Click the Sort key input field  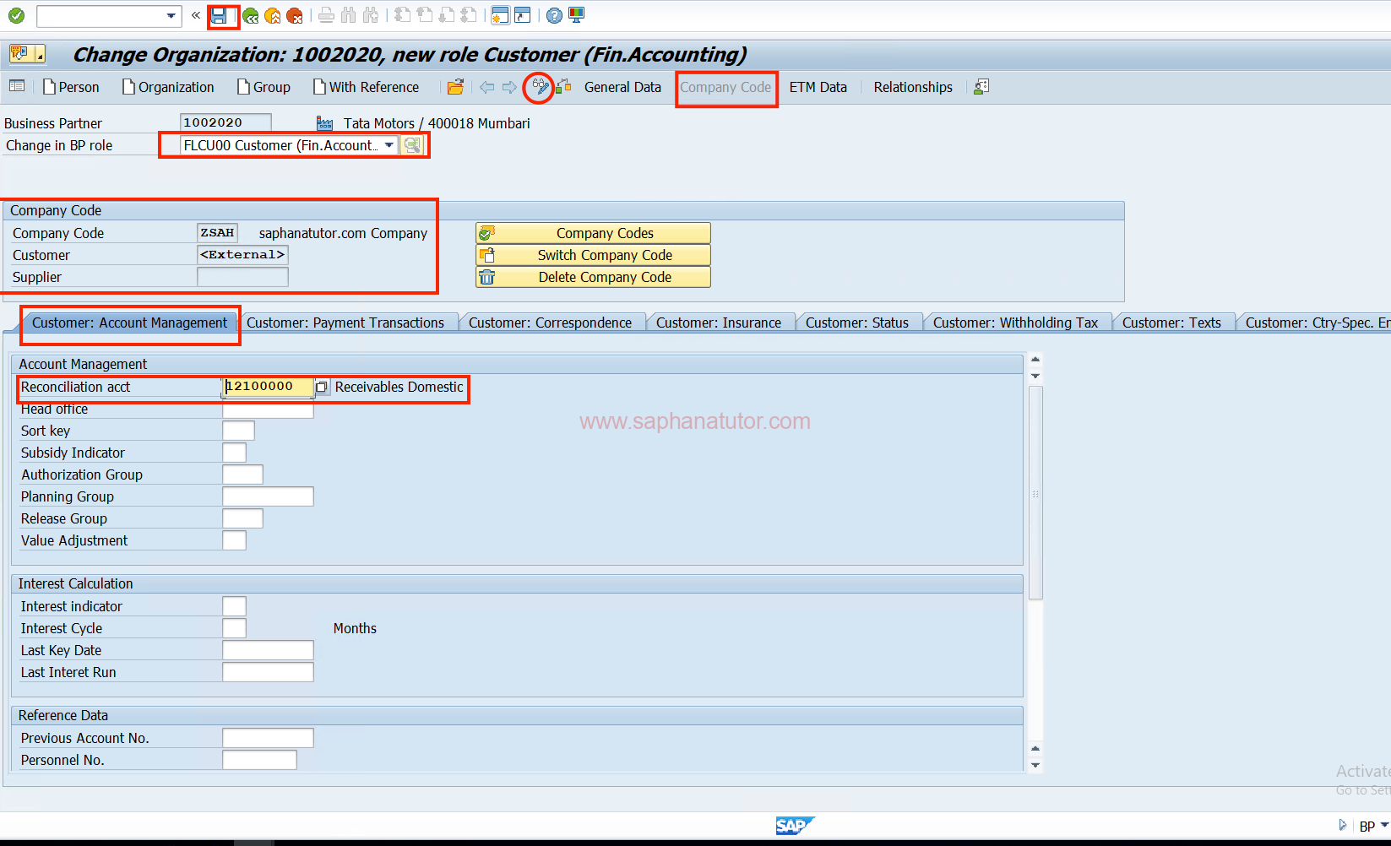238,431
